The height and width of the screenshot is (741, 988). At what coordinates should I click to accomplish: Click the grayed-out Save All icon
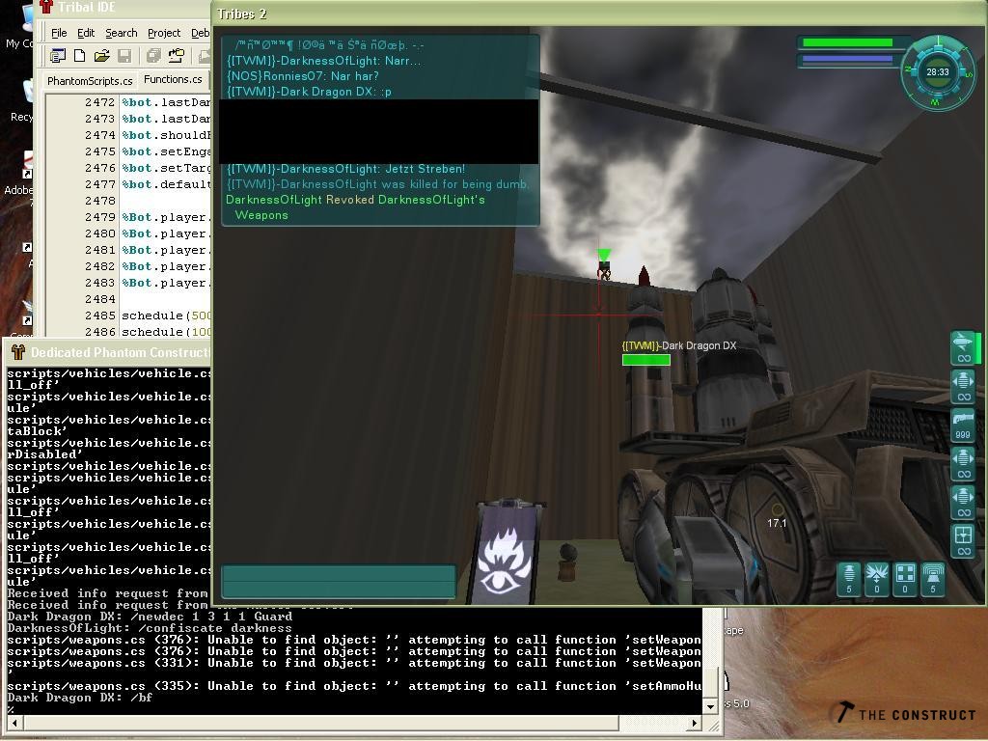pos(153,56)
